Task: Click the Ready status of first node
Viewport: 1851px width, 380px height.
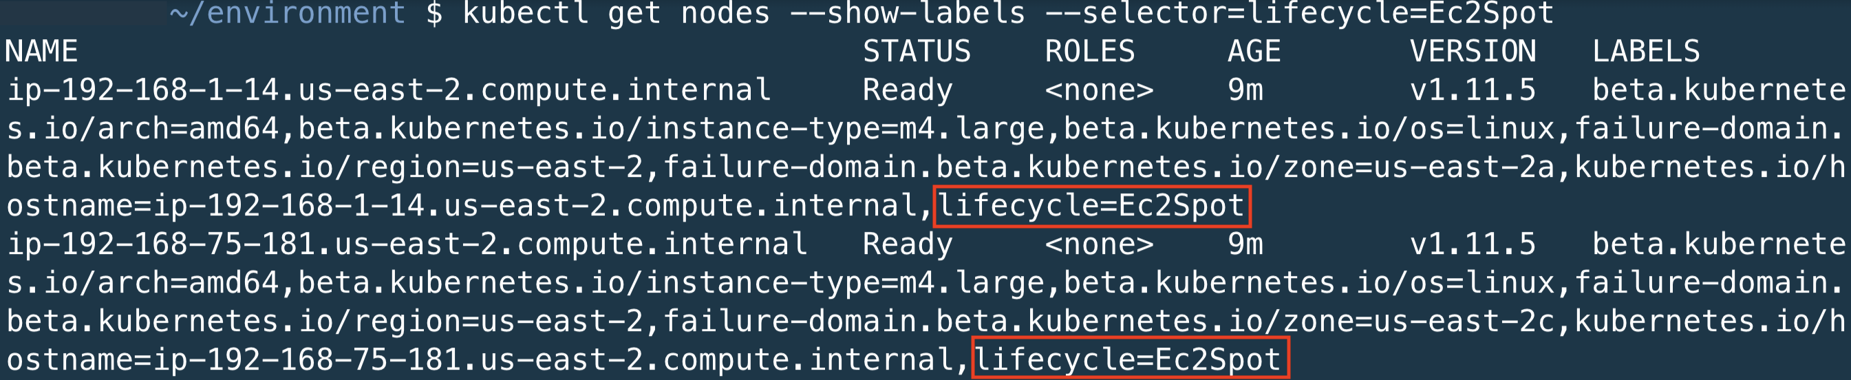Action: pyautogui.click(x=907, y=90)
